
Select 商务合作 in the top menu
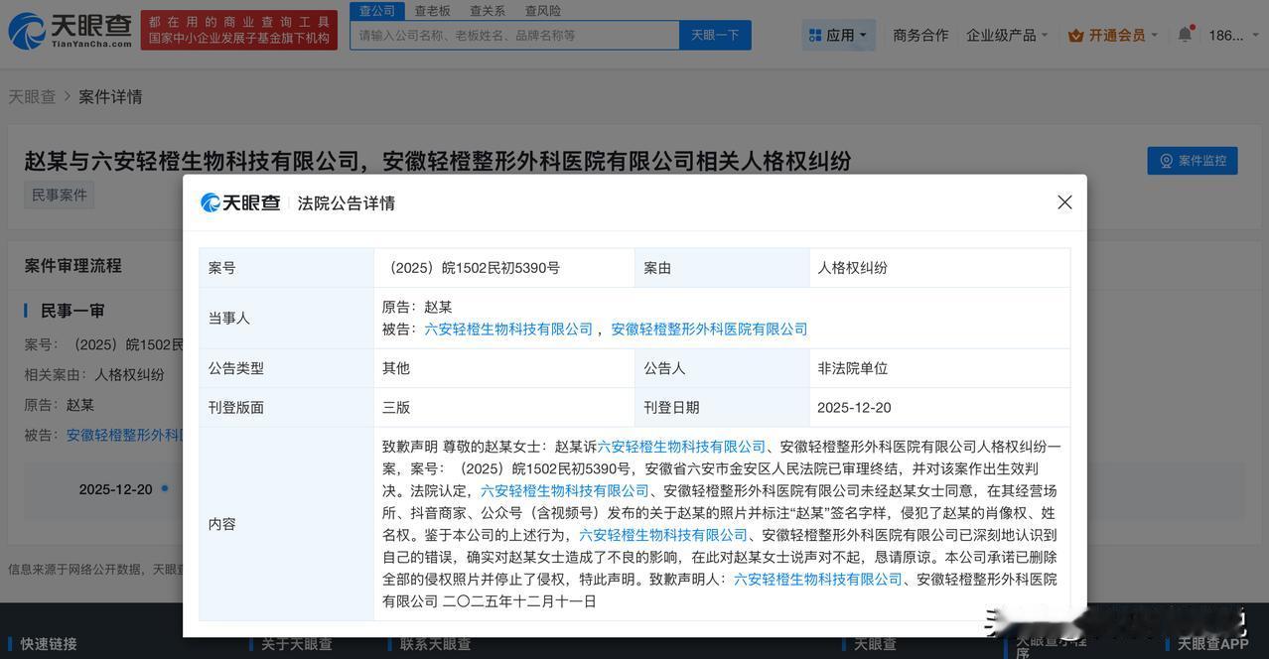919,34
